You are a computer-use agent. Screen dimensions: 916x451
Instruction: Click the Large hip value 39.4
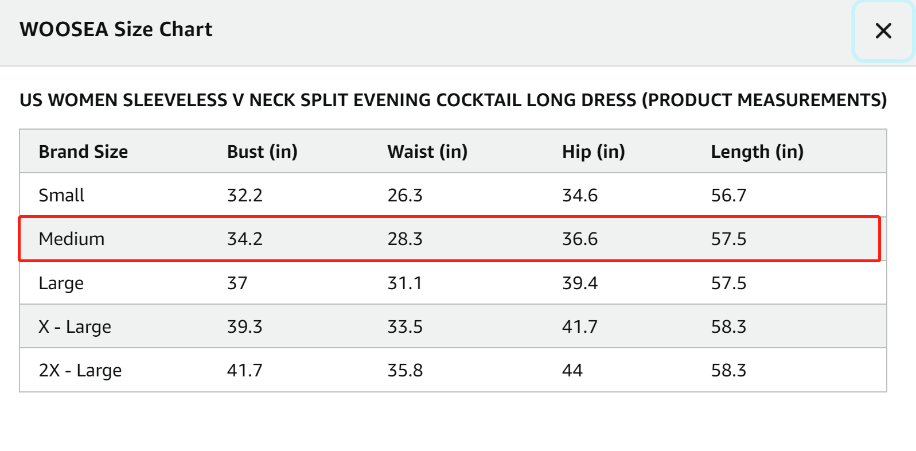(580, 283)
